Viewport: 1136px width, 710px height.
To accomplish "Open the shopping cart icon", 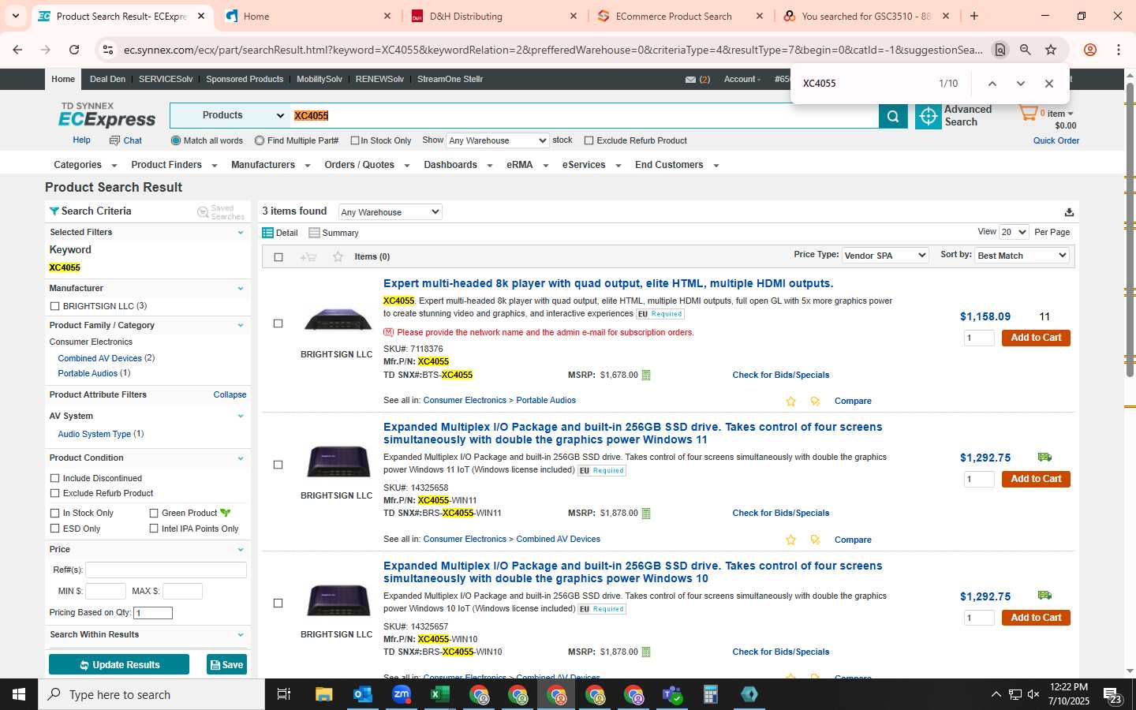I will [1028, 113].
